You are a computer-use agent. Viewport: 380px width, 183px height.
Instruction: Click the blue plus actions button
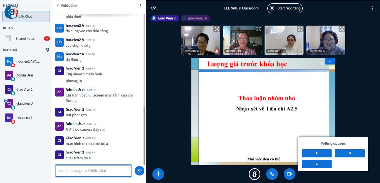click(158, 174)
